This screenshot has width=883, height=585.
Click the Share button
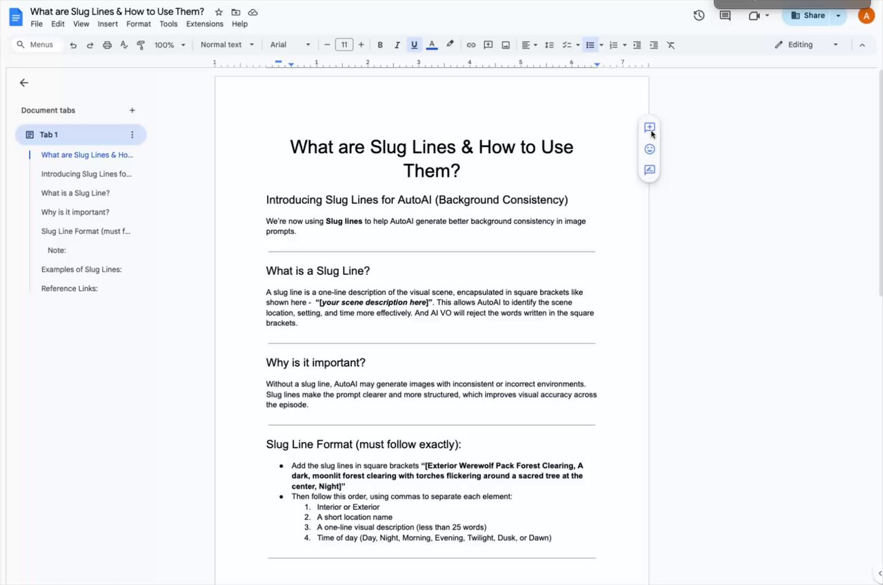pos(807,15)
